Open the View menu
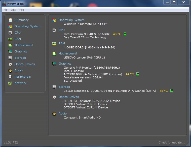The image size is (191, 147). pyautogui.click(x=13, y=10)
